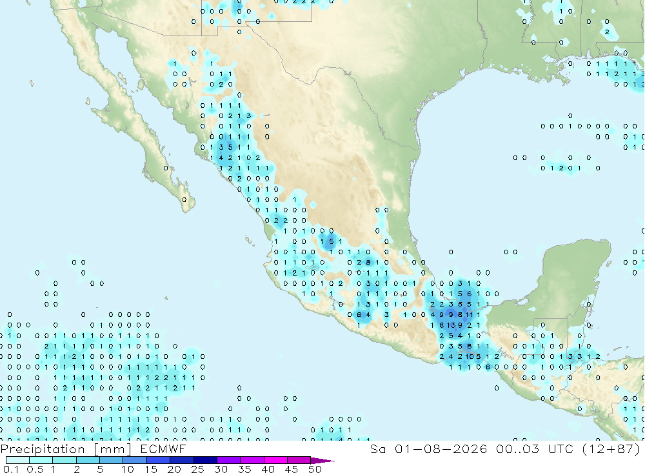645x473 pixels.
Task: Click the "00..03 UTC" time text
Action: pyautogui.click(x=535, y=448)
